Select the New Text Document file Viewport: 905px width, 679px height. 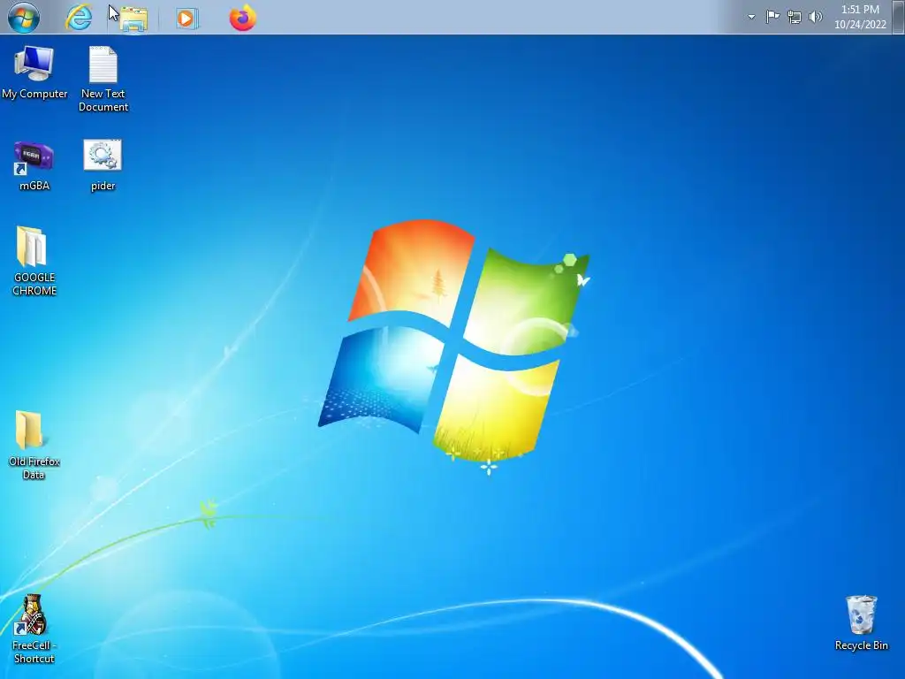tap(103, 79)
